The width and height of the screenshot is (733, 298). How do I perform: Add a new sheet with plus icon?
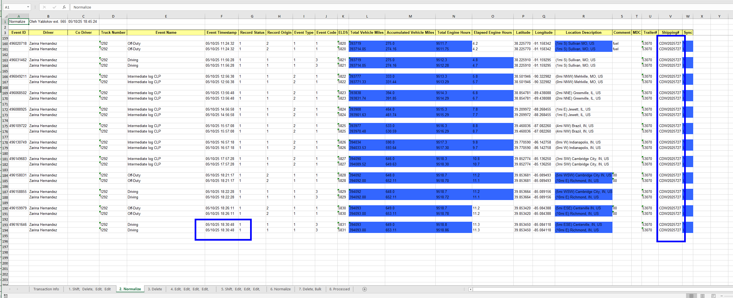(x=365, y=289)
